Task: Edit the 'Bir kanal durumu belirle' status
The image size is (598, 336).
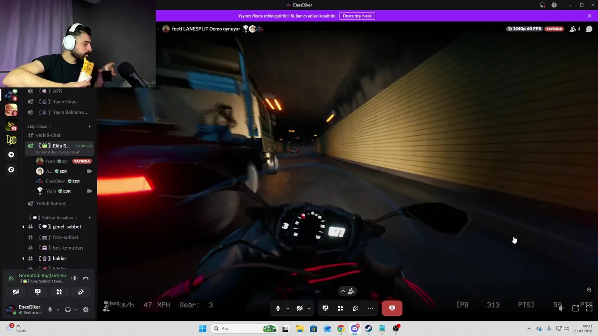Action: pos(57,152)
